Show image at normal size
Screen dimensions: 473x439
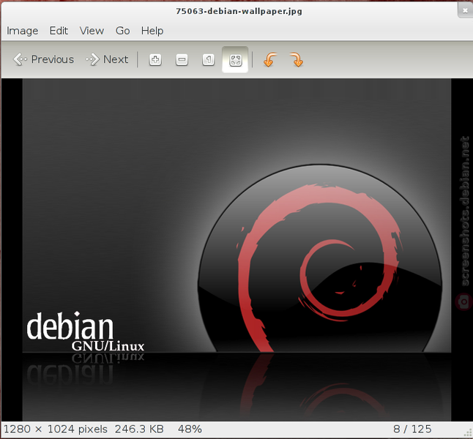click(209, 60)
